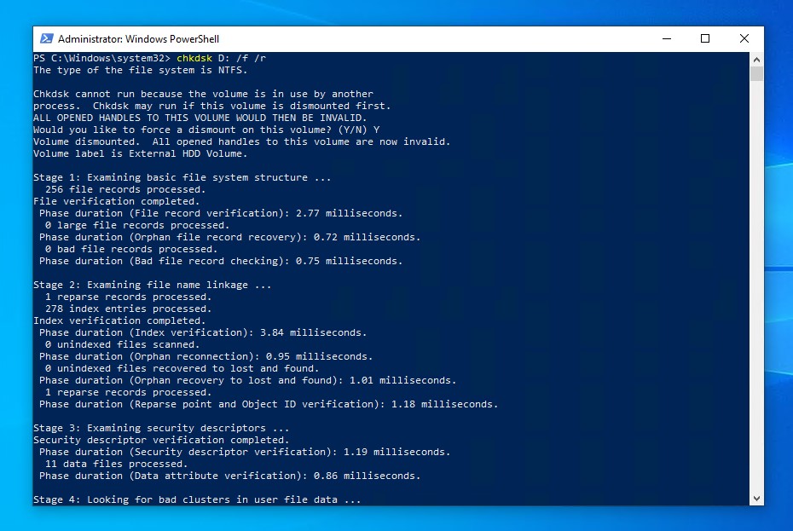Click the 'Administrator: Windows PowerShell' title text

(x=138, y=38)
